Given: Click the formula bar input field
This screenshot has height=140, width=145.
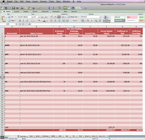Looking at the screenshot, I should click(88, 24).
